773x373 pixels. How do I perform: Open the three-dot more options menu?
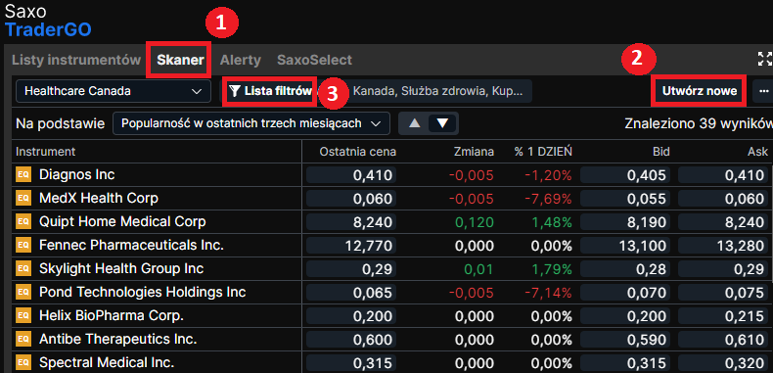[x=764, y=91]
